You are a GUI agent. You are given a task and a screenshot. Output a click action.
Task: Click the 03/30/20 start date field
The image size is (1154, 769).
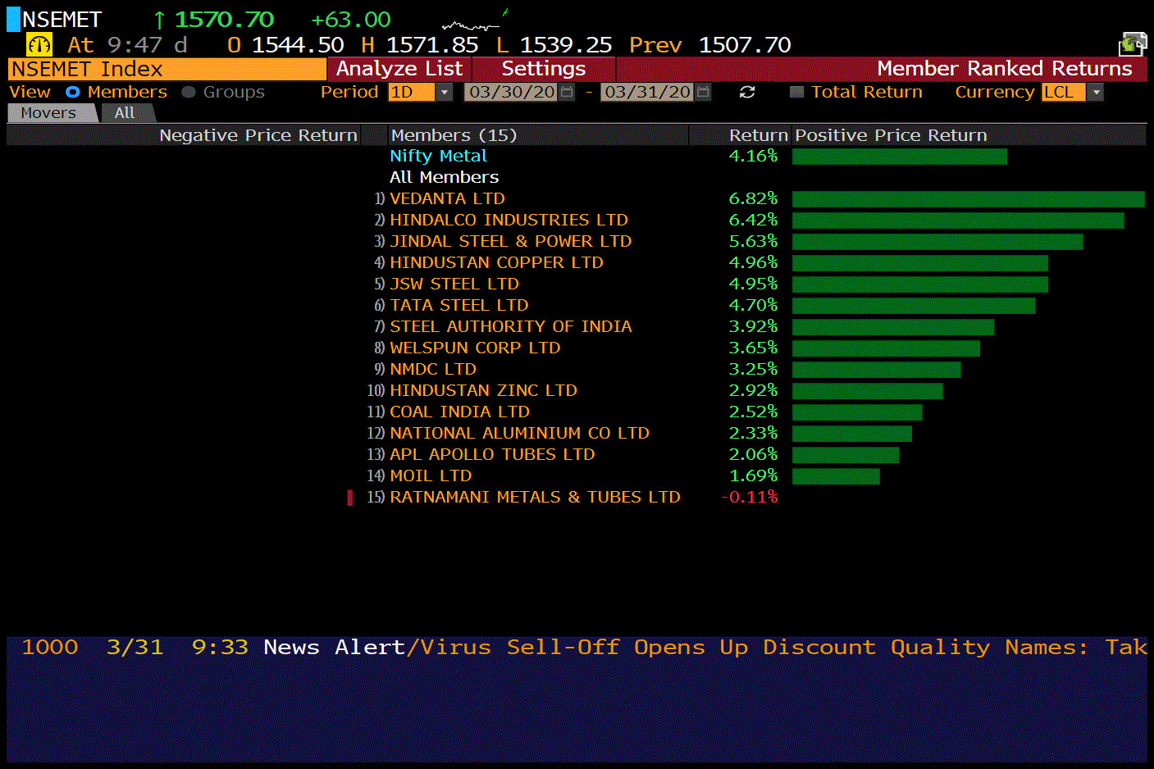click(511, 92)
